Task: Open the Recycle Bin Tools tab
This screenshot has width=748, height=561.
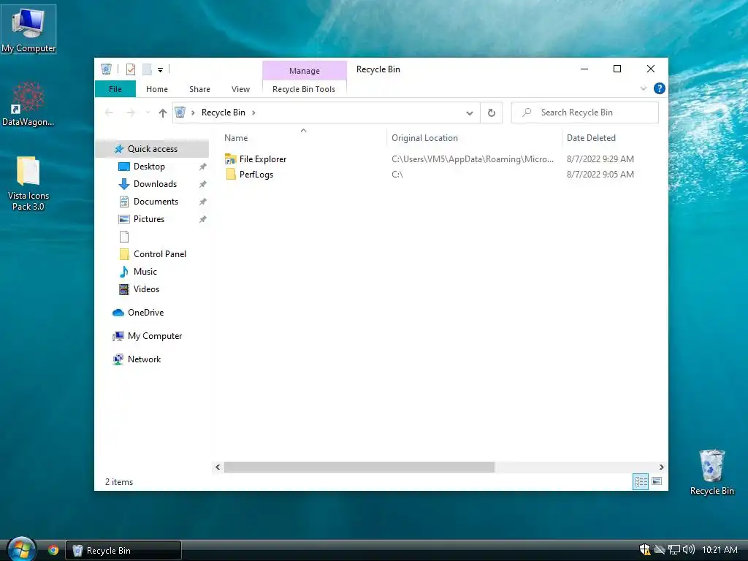Action: 304,89
